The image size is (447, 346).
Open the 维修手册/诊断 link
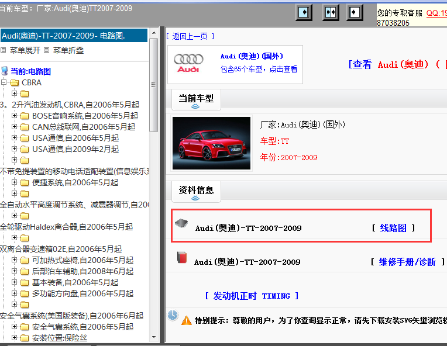pyautogui.click(x=407, y=262)
